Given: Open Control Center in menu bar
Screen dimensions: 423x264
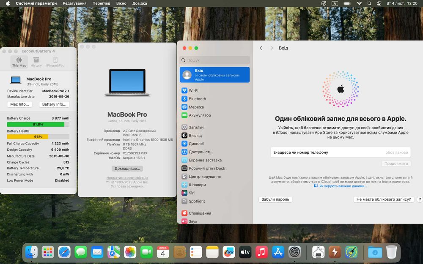Looking at the screenshot, I should click(379, 3).
